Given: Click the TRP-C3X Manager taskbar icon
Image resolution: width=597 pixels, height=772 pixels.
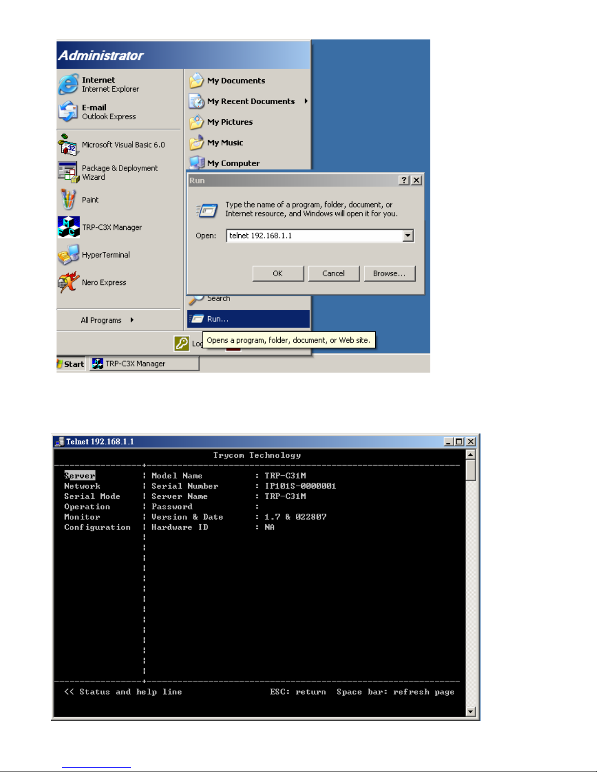Looking at the screenshot, I should click(97, 364).
